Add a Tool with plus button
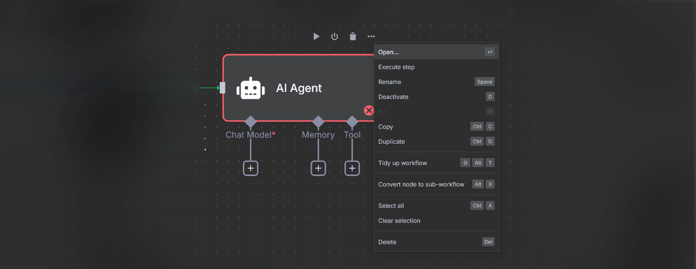 coord(352,169)
